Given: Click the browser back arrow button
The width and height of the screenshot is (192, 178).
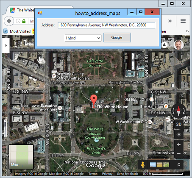Looking at the screenshot, I should click(x=9, y=21).
